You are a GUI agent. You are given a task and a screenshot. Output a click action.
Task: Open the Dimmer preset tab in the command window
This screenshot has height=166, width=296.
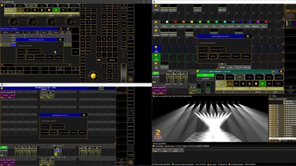tap(9, 6)
